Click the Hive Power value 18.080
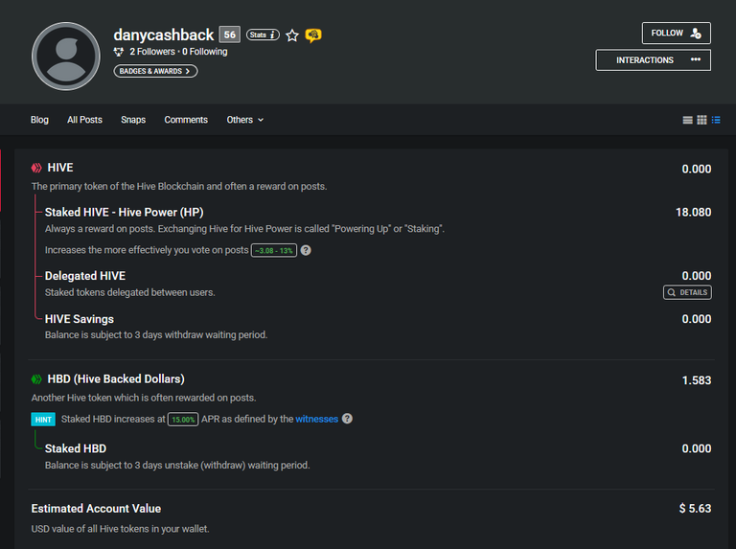Screen dimensions: 736x549 [693, 212]
